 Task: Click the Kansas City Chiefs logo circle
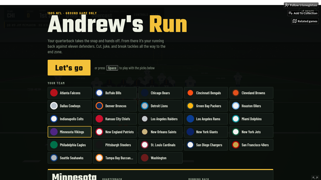pyautogui.click(x=99, y=119)
